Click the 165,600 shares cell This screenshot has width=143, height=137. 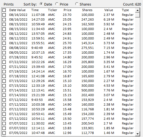tap(87, 76)
